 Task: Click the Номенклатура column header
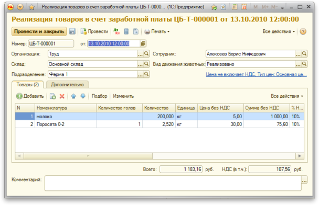click(x=66, y=108)
